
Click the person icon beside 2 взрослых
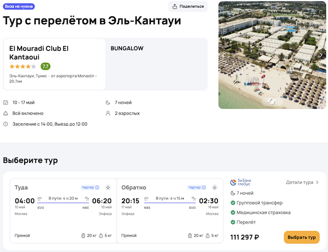[x=108, y=113]
